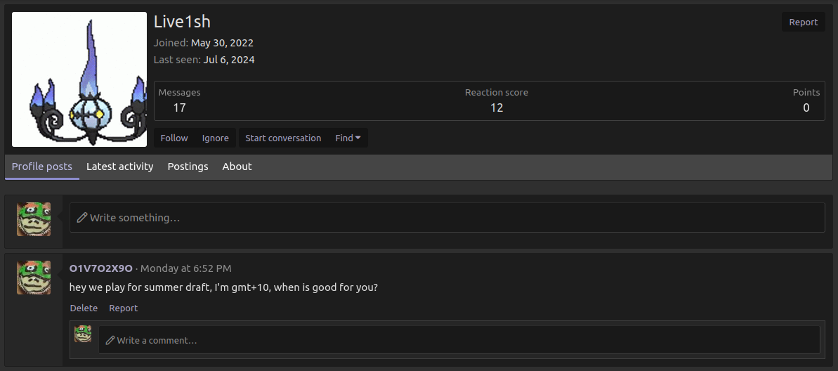
Task: Click the small avatar in the comment box
Action: (83, 334)
